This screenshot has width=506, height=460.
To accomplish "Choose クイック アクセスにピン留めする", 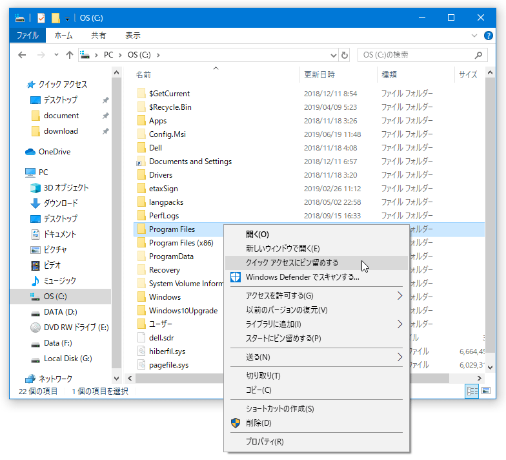I will coord(316,263).
